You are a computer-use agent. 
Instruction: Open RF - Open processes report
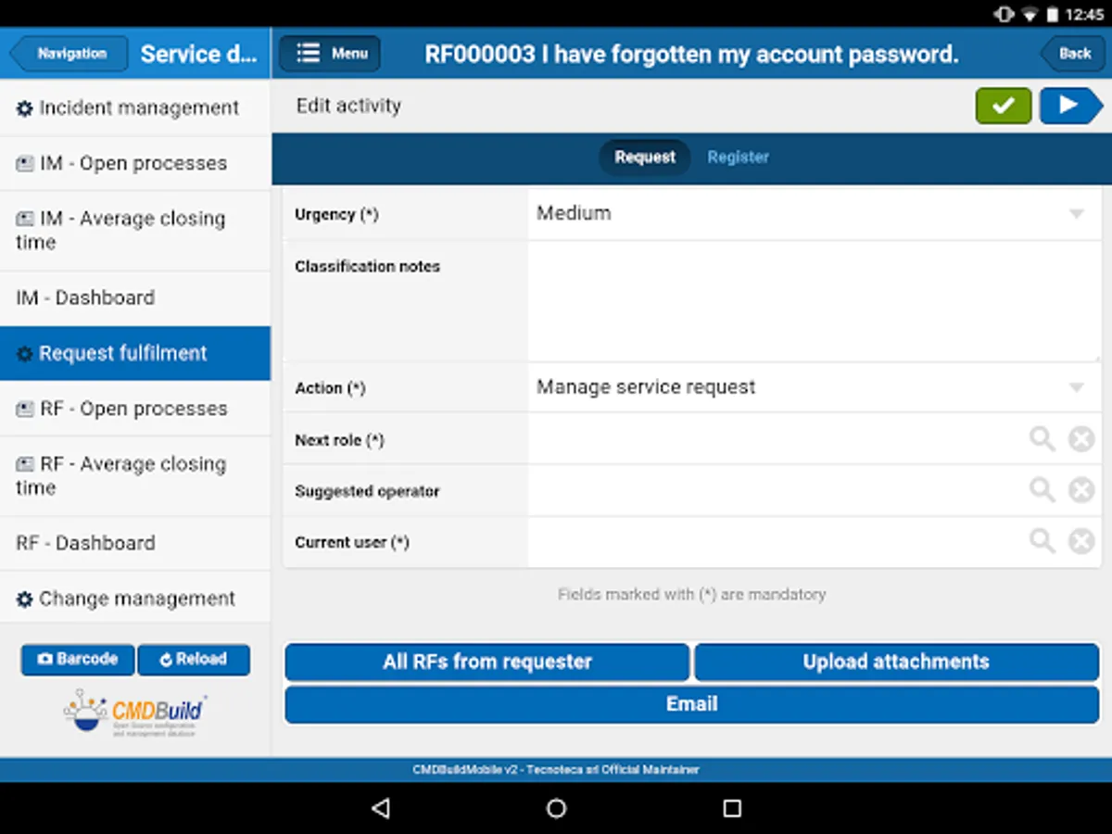point(135,409)
